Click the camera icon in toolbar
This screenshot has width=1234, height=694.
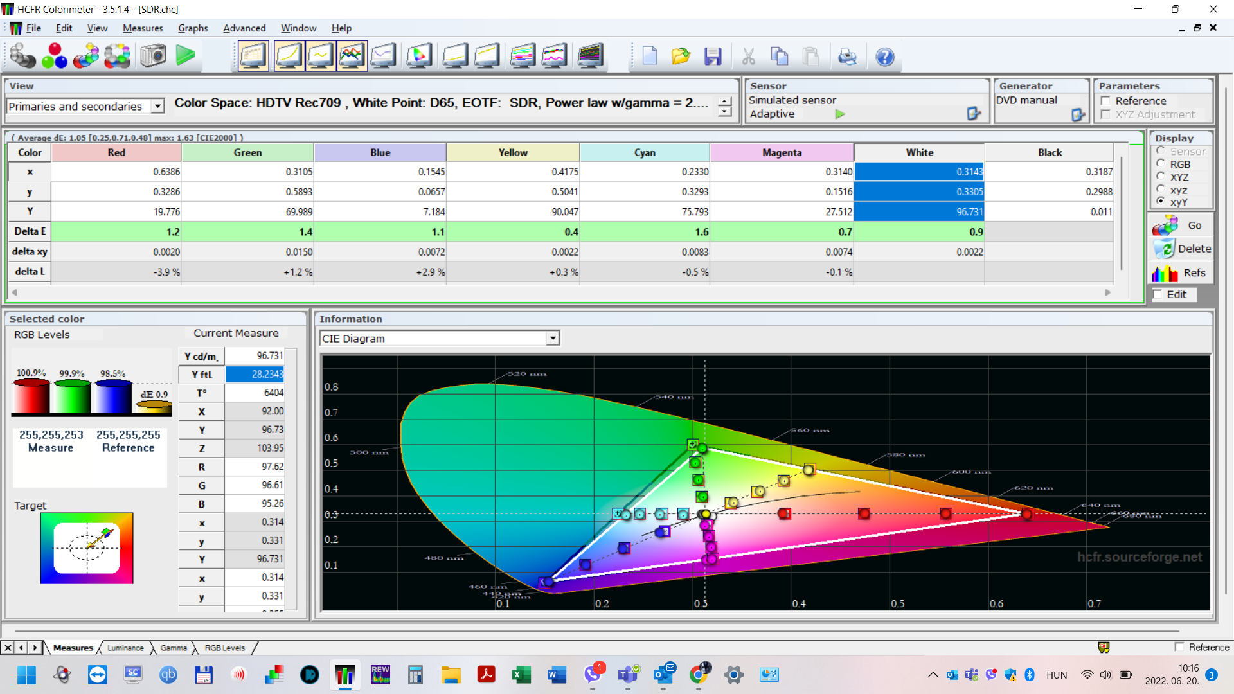click(x=154, y=57)
